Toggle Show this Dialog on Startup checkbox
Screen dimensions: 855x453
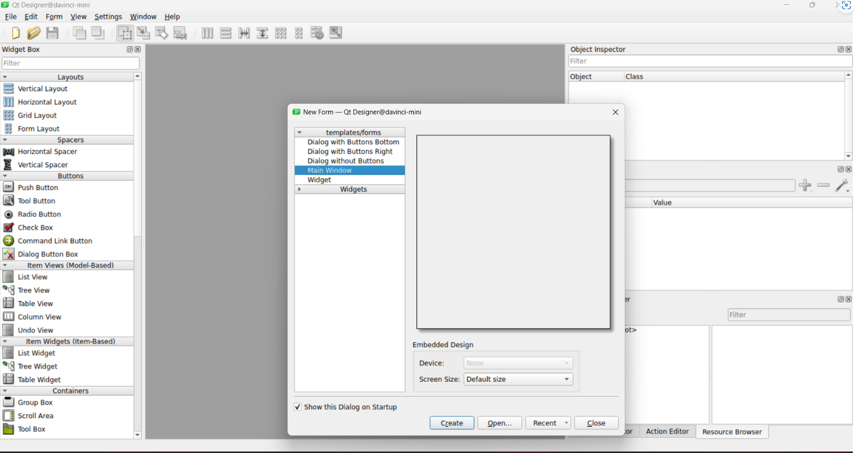(x=298, y=407)
